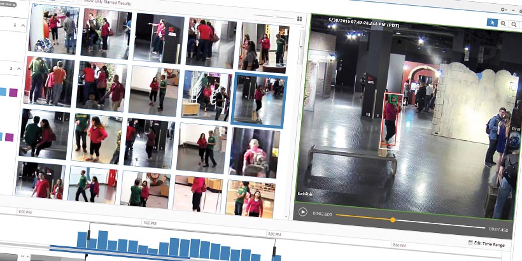Click the second zoom magnifier icon
Image resolution: width=522 pixels, height=261 pixels.
click(514, 24)
